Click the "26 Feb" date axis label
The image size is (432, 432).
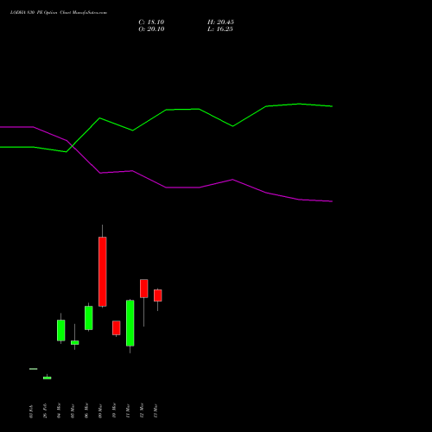[x=45, y=410]
